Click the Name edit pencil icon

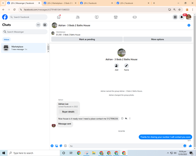tap(126, 66)
